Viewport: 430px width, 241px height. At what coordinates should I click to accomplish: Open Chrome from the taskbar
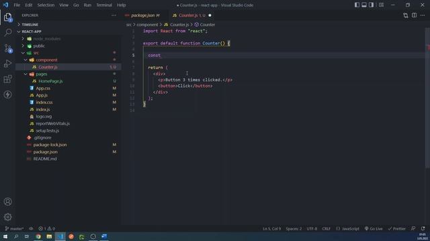(x=38, y=236)
